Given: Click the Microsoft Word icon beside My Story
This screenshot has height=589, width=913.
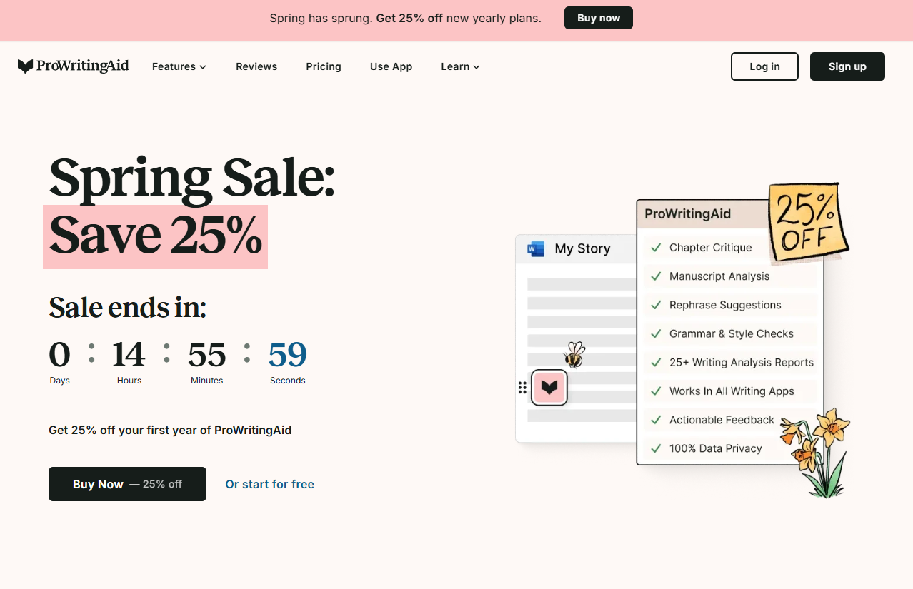Looking at the screenshot, I should pos(535,248).
